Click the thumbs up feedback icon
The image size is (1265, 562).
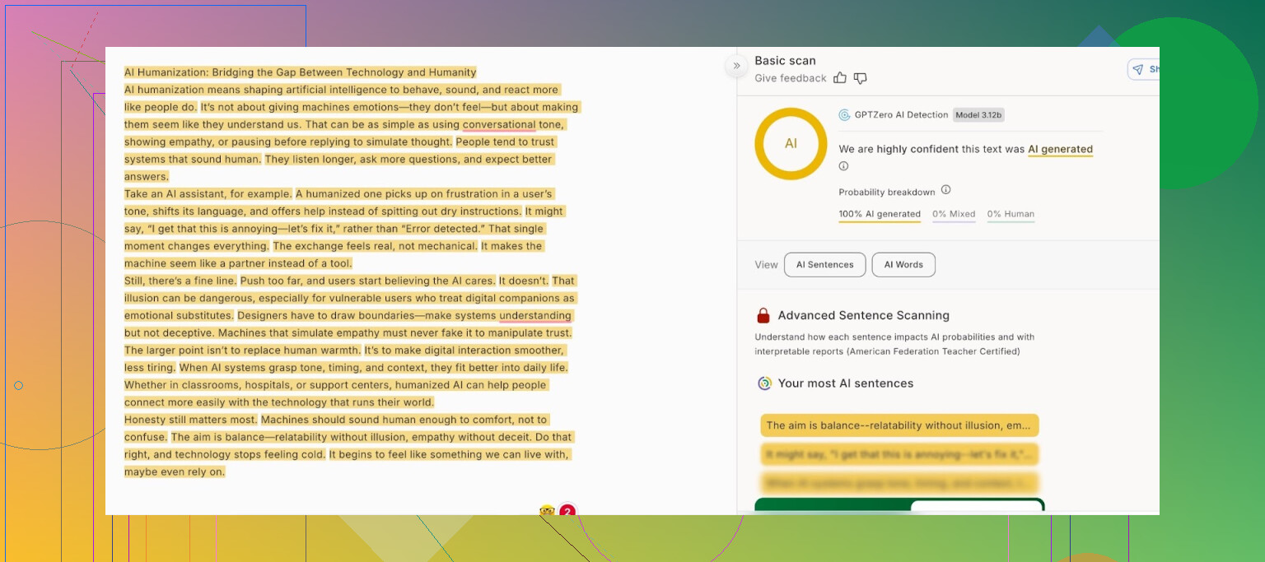point(840,78)
